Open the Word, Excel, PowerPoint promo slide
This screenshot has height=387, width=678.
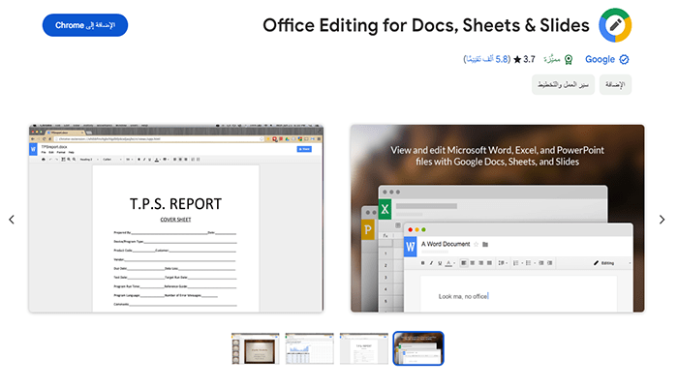coord(497,219)
